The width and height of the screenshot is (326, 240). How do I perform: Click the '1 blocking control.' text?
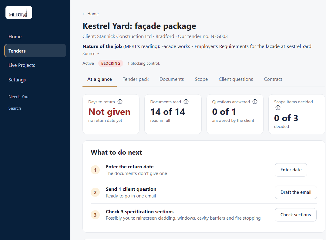(x=144, y=63)
